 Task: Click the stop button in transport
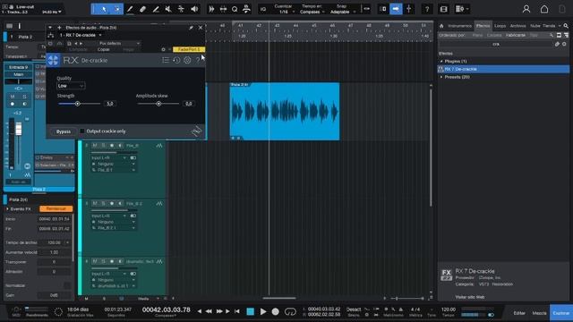pyautogui.click(x=251, y=311)
